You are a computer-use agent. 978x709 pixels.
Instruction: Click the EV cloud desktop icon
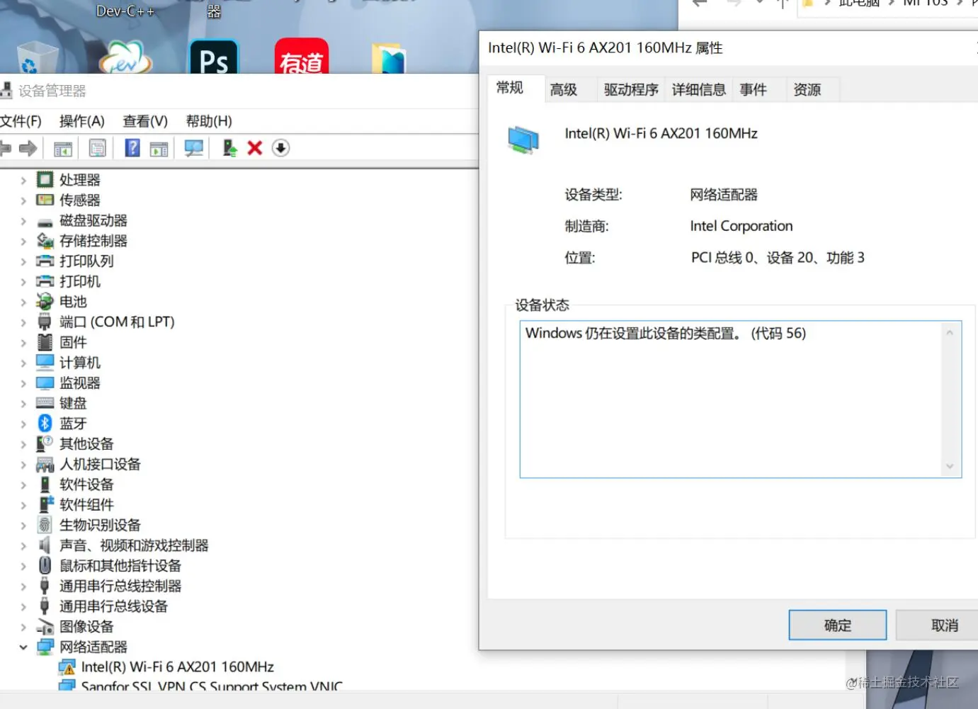coord(125,58)
